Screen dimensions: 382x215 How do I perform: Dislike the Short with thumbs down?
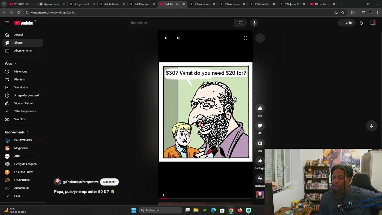tap(260, 126)
